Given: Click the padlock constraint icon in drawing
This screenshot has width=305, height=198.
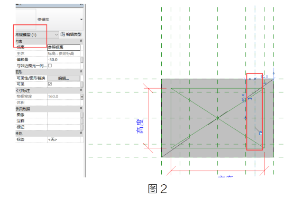Looking at the screenshot, I should click(261, 133).
